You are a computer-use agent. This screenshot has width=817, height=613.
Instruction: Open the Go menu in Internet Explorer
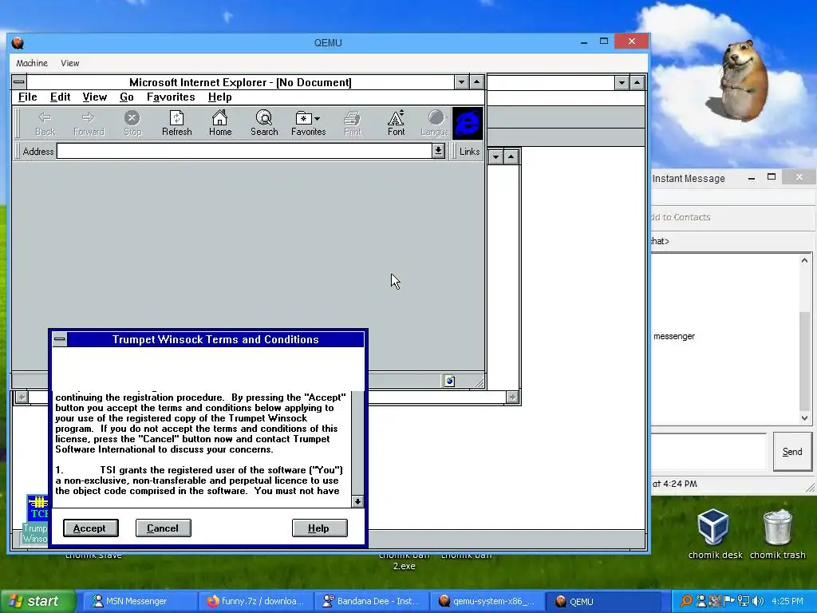pyautogui.click(x=127, y=97)
